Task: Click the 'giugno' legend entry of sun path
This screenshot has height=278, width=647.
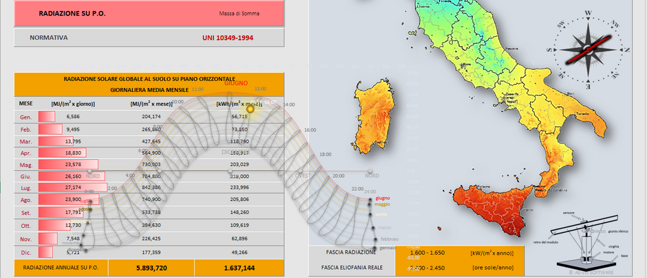Action: tap(383, 198)
